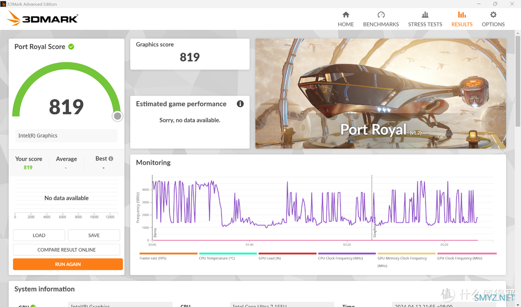Viewport: 521px width, 307px height.
Task: Click the Average score label
Action: coord(67,159)
